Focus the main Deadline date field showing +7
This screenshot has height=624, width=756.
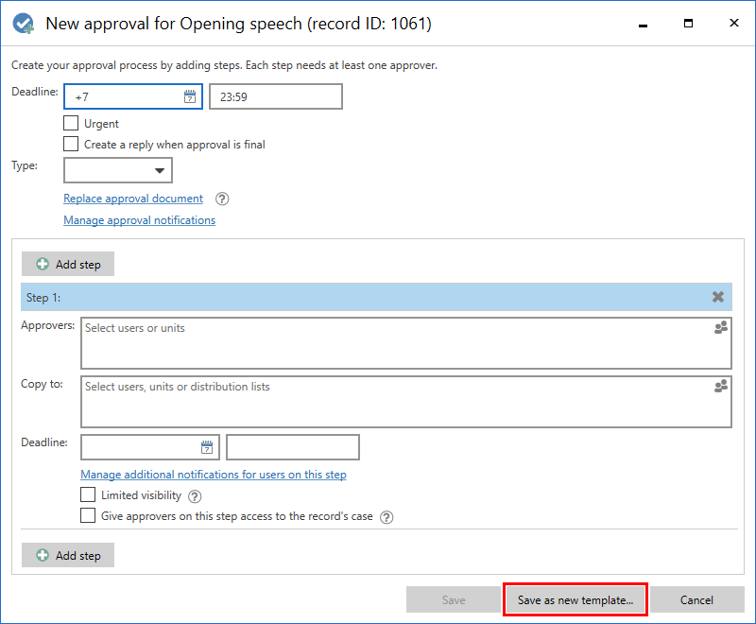tap(133, 96)
